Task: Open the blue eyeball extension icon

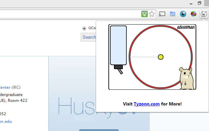Action: click(x=183, y=14)
